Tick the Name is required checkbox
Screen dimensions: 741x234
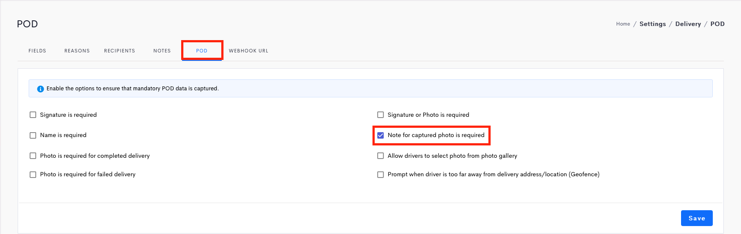[x=33, y=135]
